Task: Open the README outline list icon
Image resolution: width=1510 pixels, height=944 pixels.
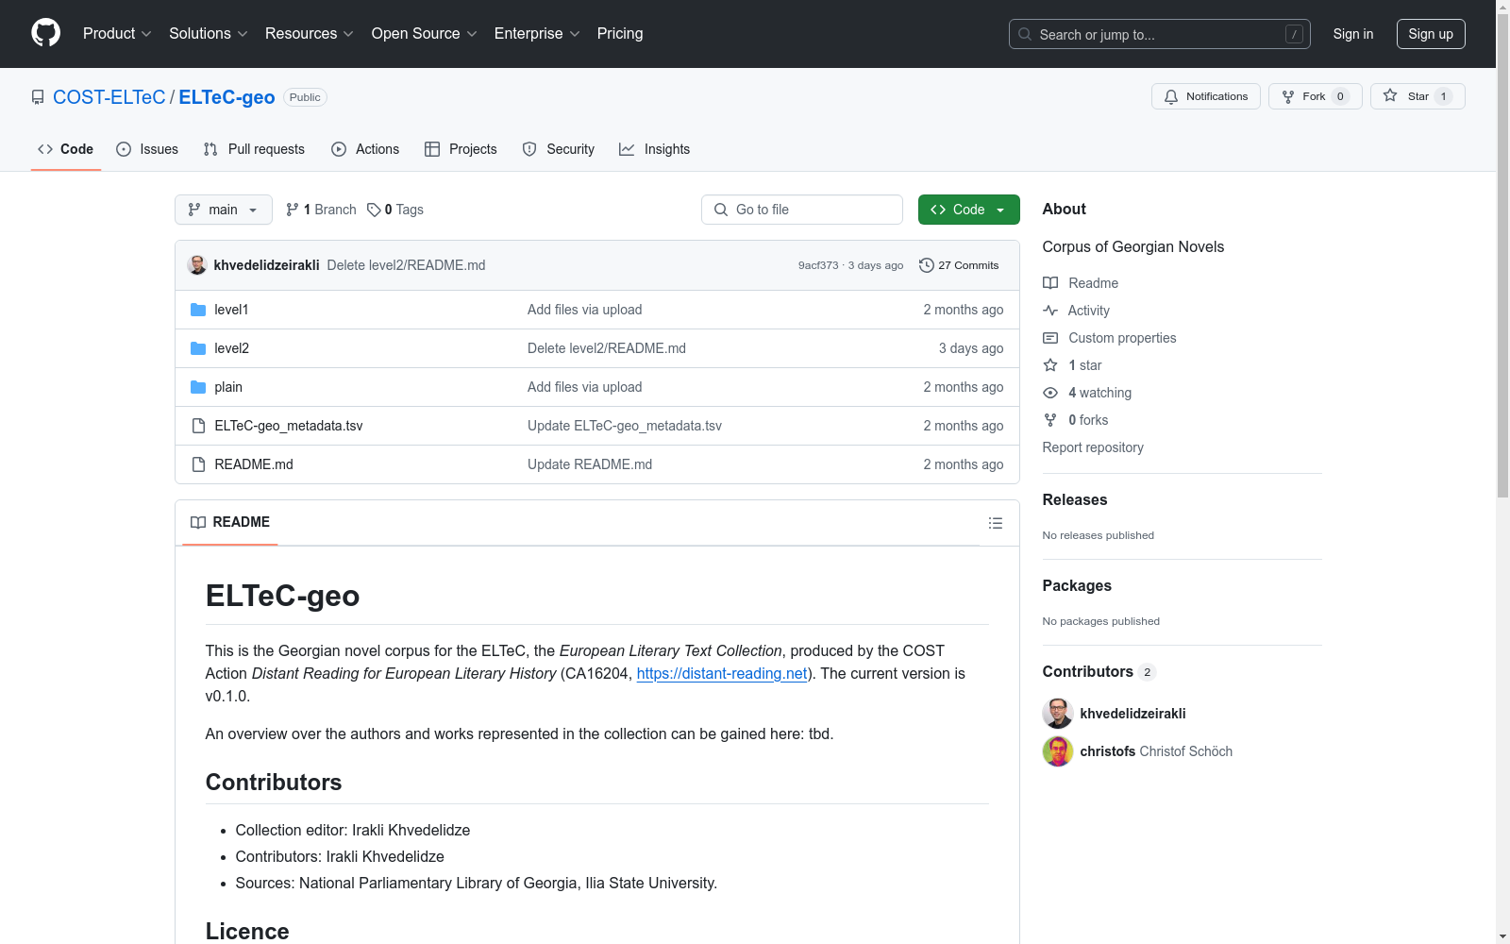Action: tap(996, 523)
